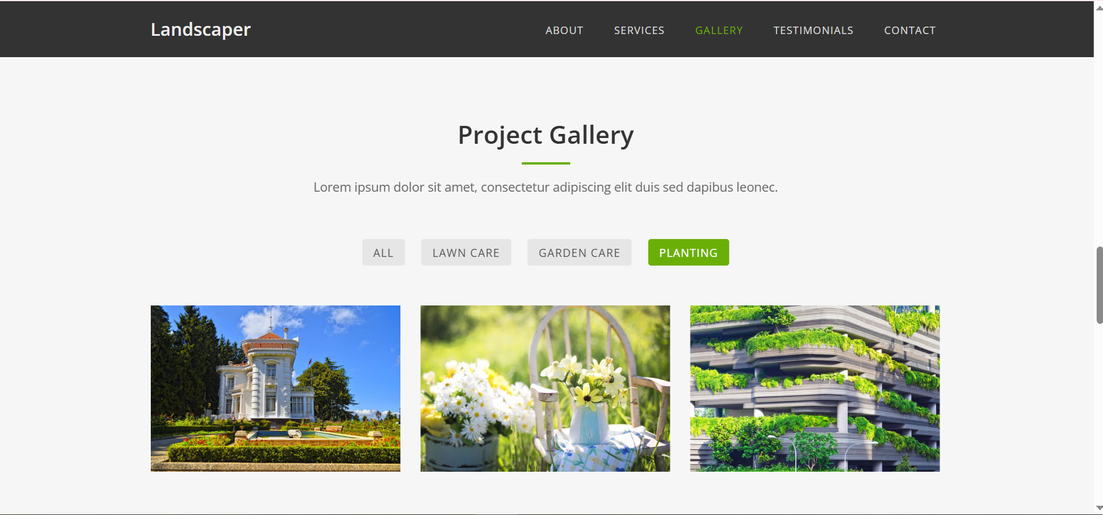Image resolution: width=1103 pixels, height=515 pixels.
Task: Click the scrollbar down arrow
Action: click(1099, 508)
